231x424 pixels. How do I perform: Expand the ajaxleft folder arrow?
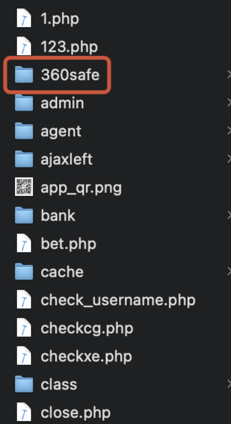coord(229,159)
